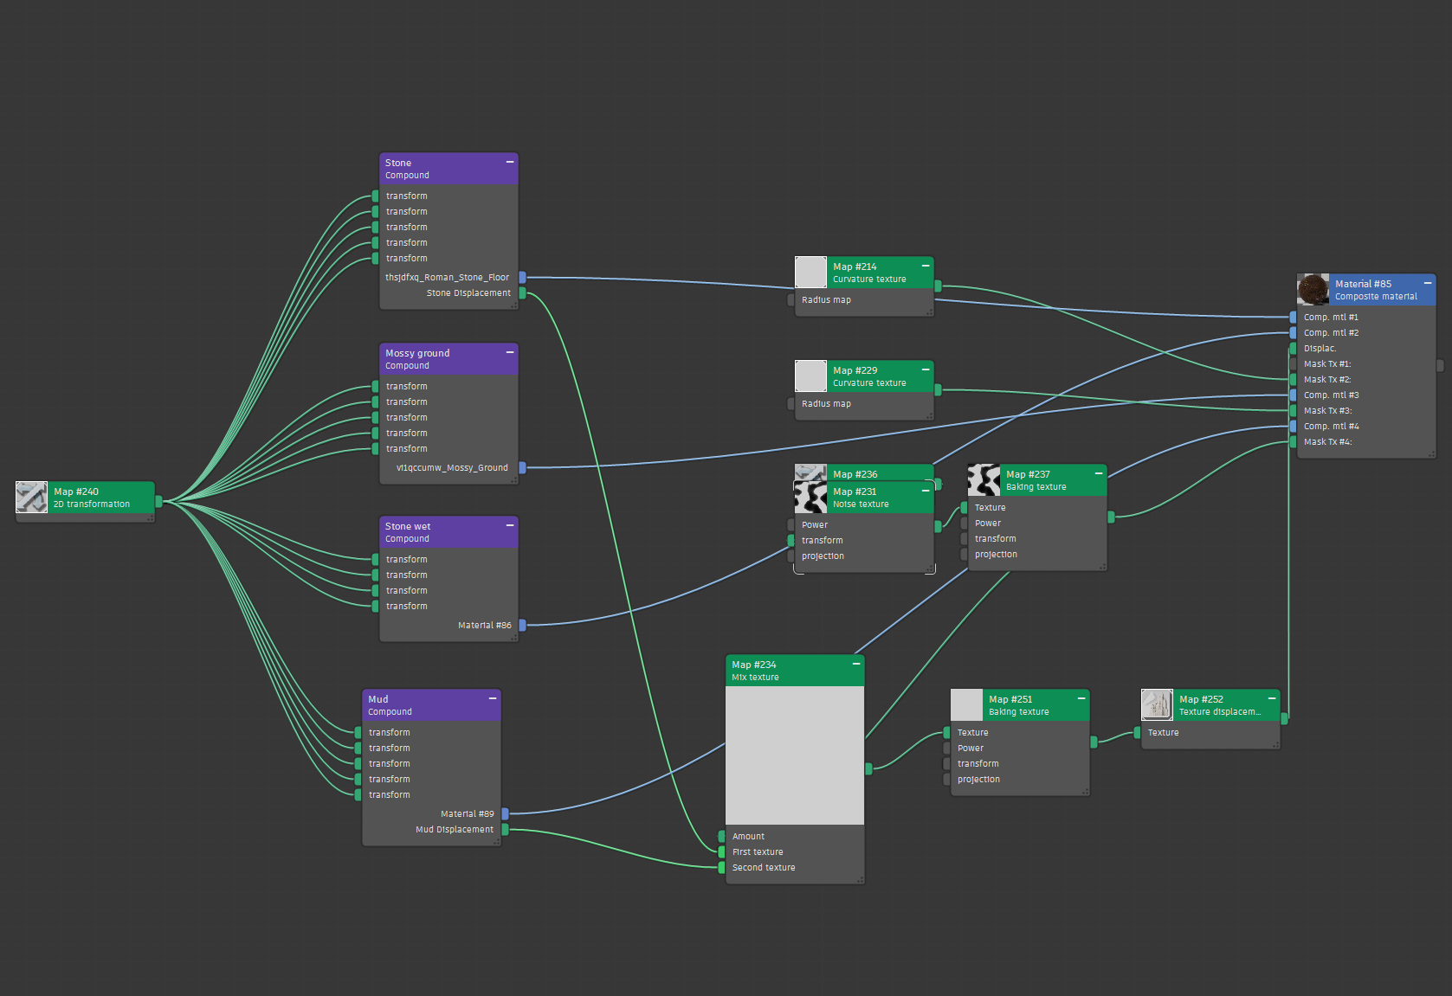Collapse the Map #234 Mix texture node
Viewport: 1452px width, 996px height.
856,665
